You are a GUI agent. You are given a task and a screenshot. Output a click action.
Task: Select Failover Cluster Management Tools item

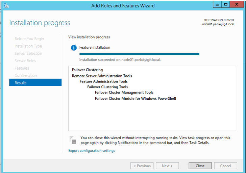[124, 93]
